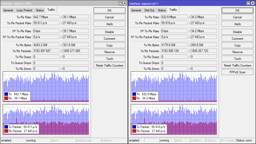Click Tx Rate field showing 642.7 Mbps

pos(46,17)
